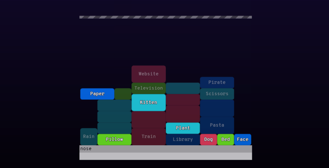Select the dimmed Rain block
The height and width of the screenshot is (168, 329).
(x=89, y=137)
